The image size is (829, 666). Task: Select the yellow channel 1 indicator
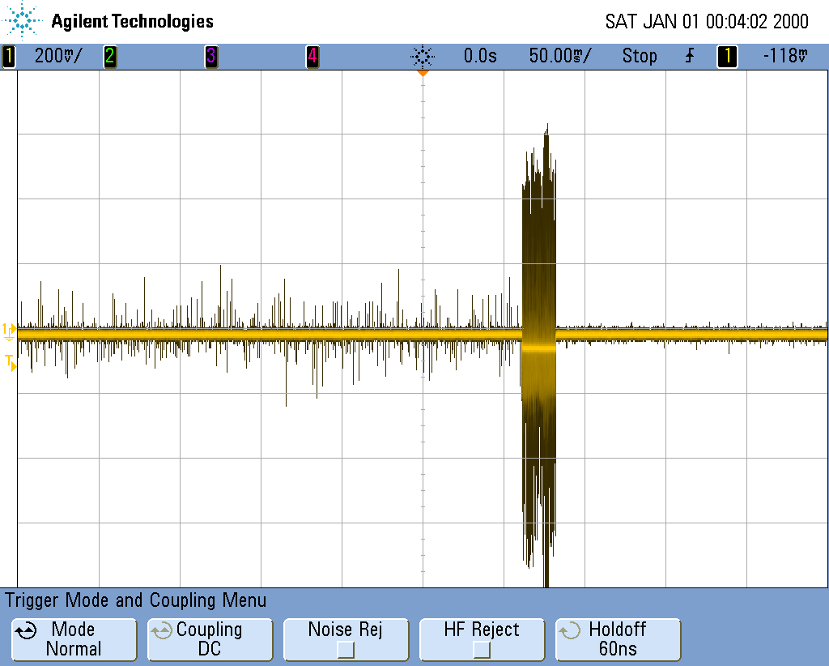(x=9, y=57)
